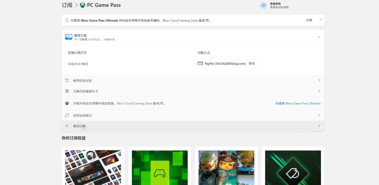Expand the 关闭自动续订 chevron arrow
The height and width of the screenshot is (185, 379).
[x=319, y=115]
